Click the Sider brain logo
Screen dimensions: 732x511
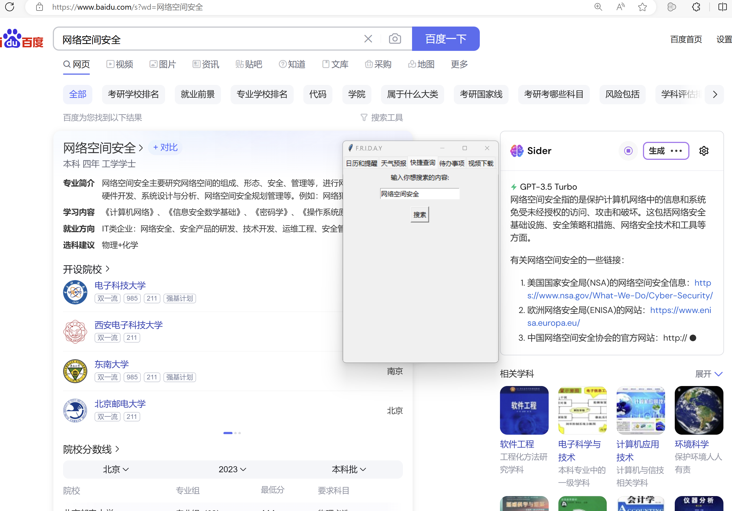point(517,151)
